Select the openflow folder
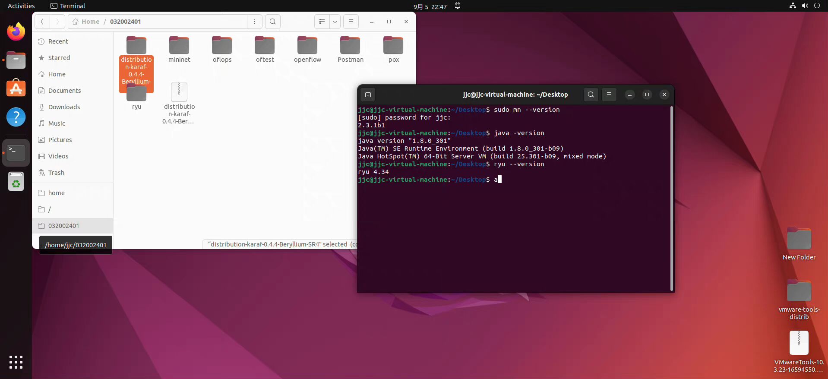 (307, 50)
